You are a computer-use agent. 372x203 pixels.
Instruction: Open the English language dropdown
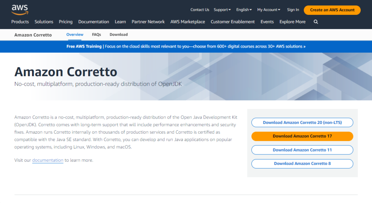[x=244, y=10]
